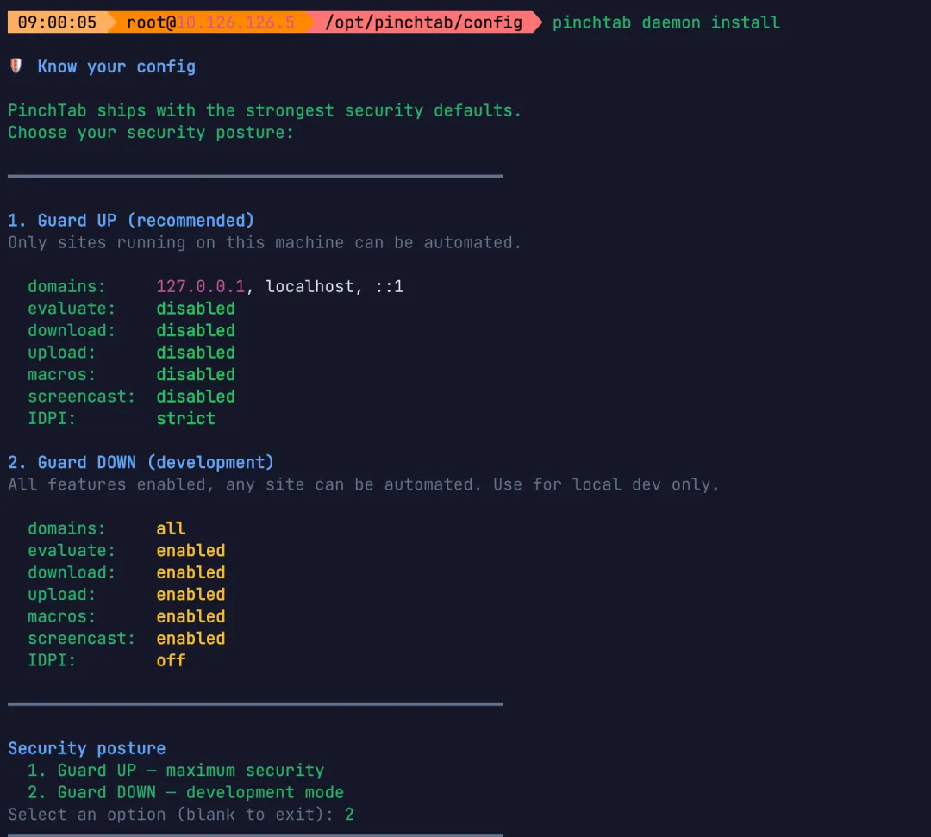Click enabled value next to screencast

[191, 638]
